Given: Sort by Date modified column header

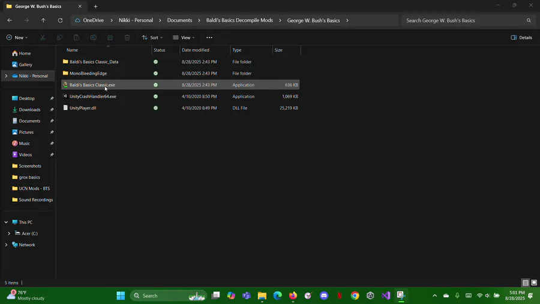Looking at the screenshot, I should [205, 50].
